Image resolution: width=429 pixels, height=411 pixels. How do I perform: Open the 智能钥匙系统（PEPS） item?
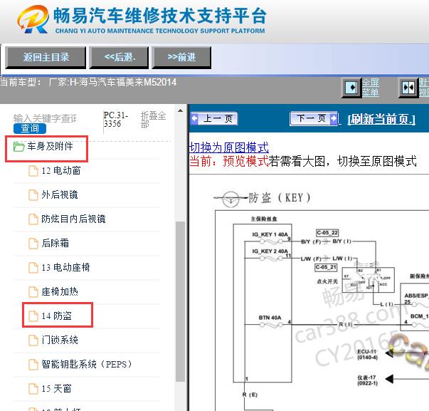[x=87, y=364]
